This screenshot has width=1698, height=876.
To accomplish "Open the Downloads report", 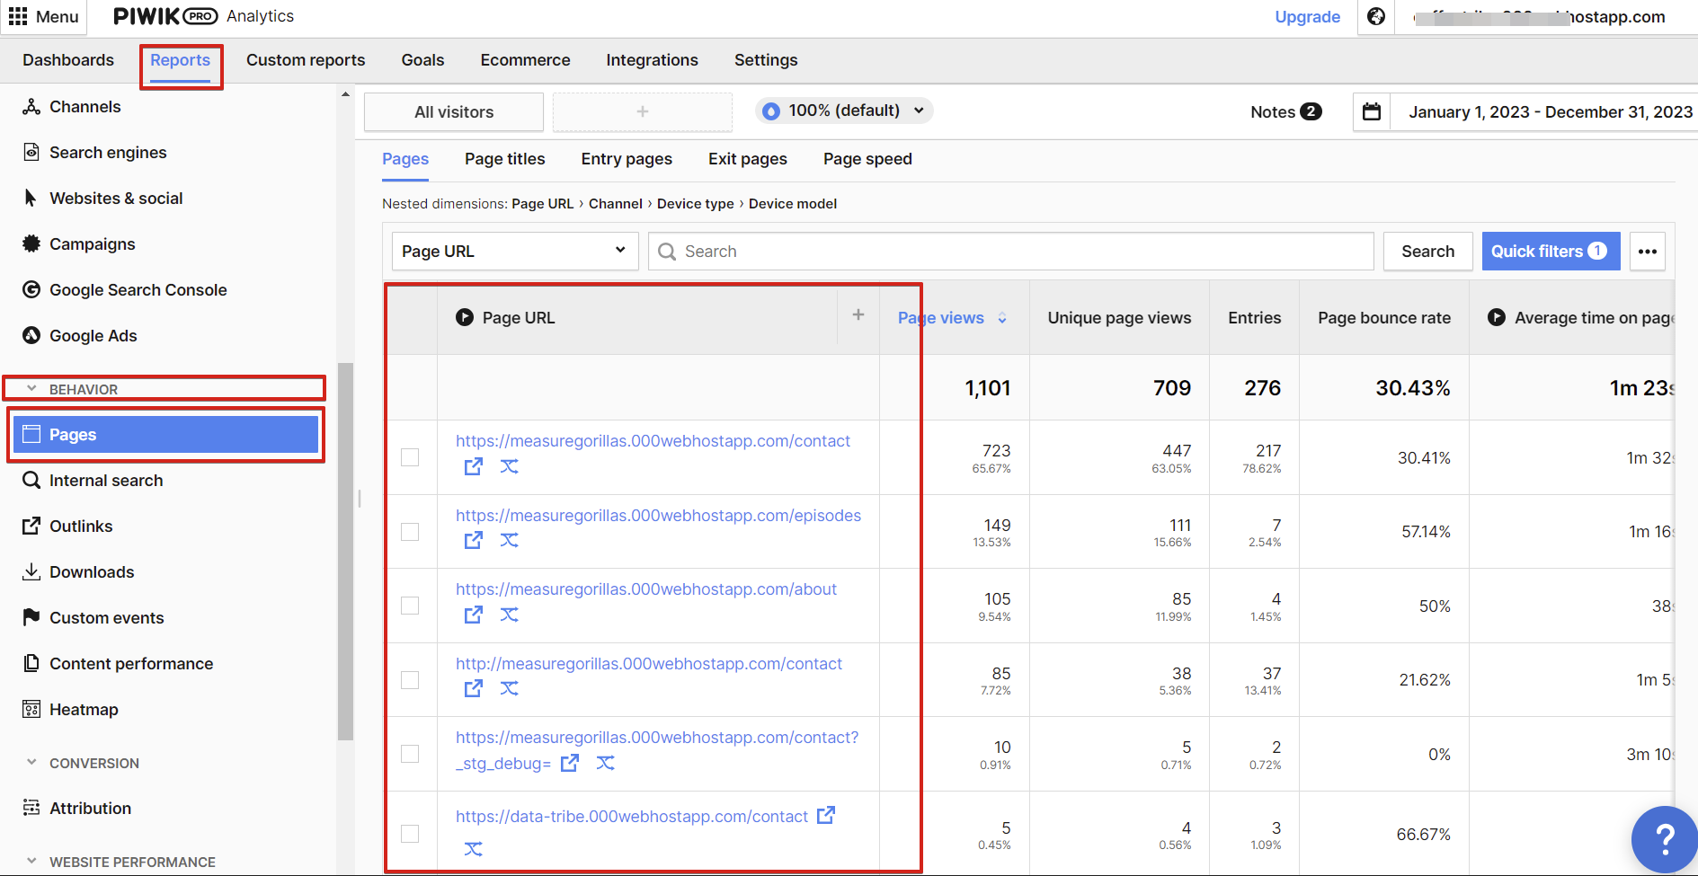I will (91, 571).
